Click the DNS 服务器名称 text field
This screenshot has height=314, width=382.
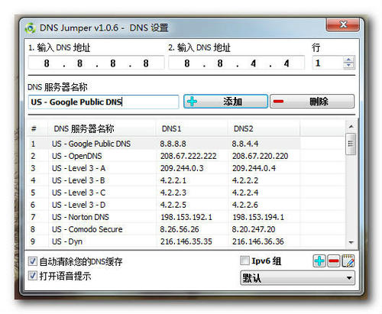coord(103,102)
